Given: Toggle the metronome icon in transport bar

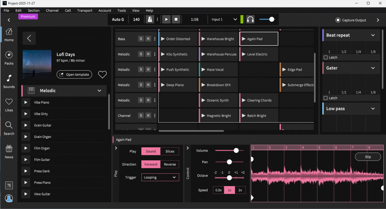Looking at the screenshot, I should [x=150, y=20].
